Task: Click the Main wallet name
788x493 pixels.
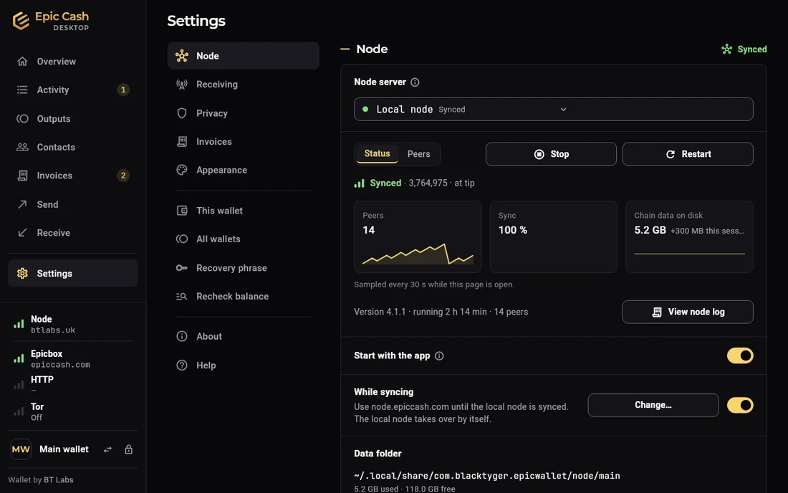Action: click(64, 449)
